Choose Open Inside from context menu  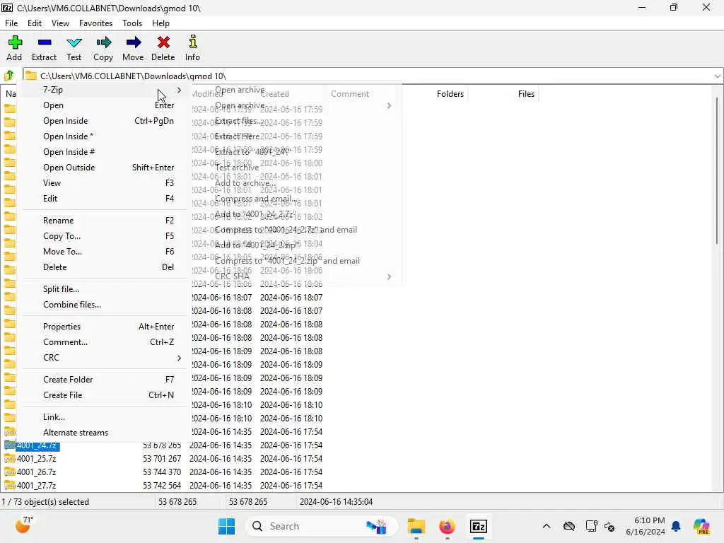(x=104, y=120)
